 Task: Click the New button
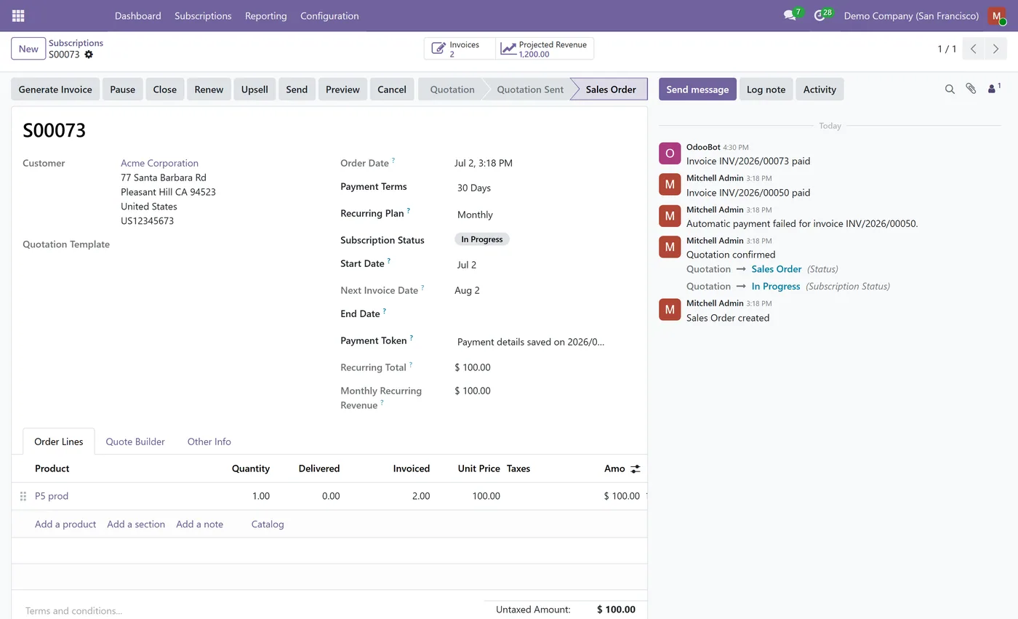(x=28, y=49)
